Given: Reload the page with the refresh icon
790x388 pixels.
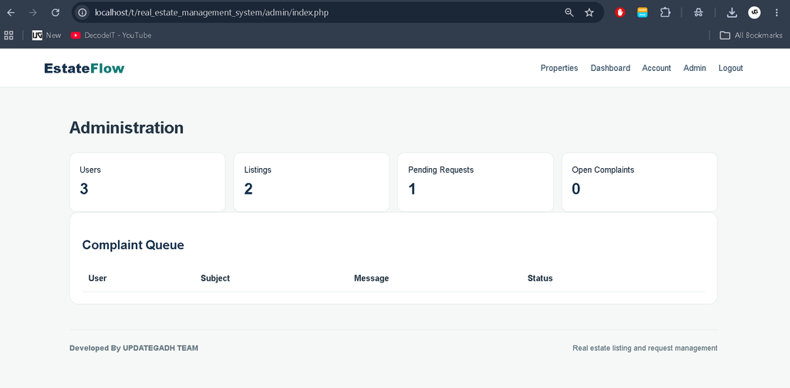Looking at the screenshot, I should click(x=56, y=12).
